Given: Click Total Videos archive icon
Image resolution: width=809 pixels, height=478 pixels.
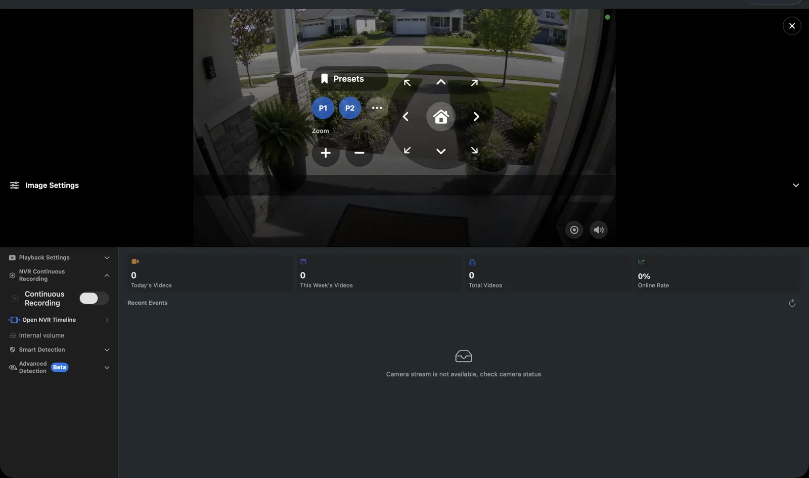Looking at the screenshot, I should click(x=472, y=262).
